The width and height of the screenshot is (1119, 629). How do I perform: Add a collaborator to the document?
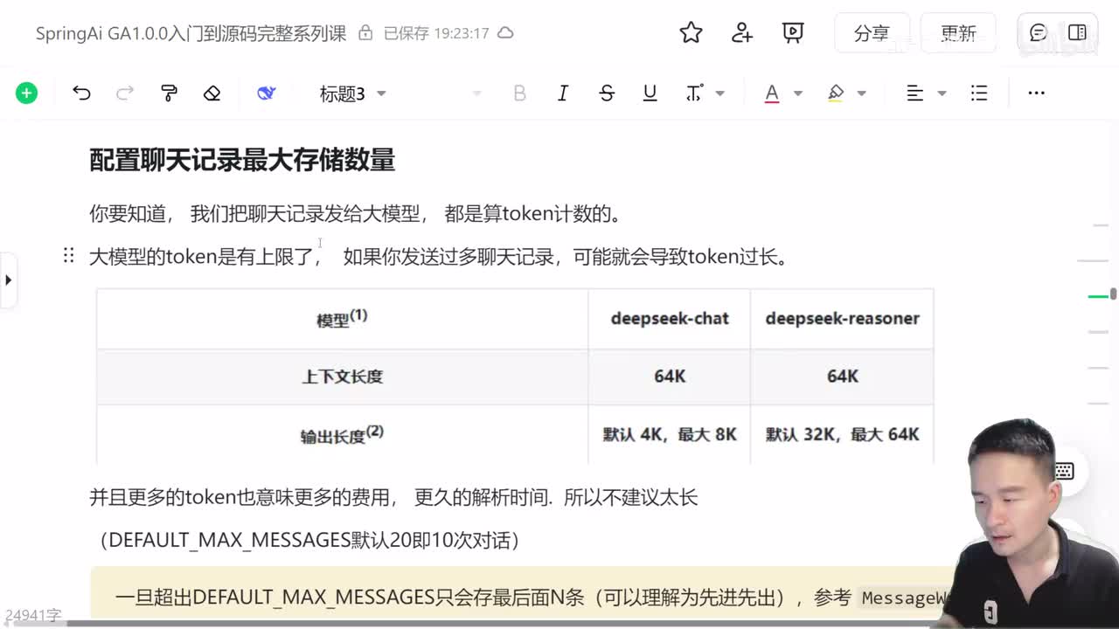tap(742, 33)
